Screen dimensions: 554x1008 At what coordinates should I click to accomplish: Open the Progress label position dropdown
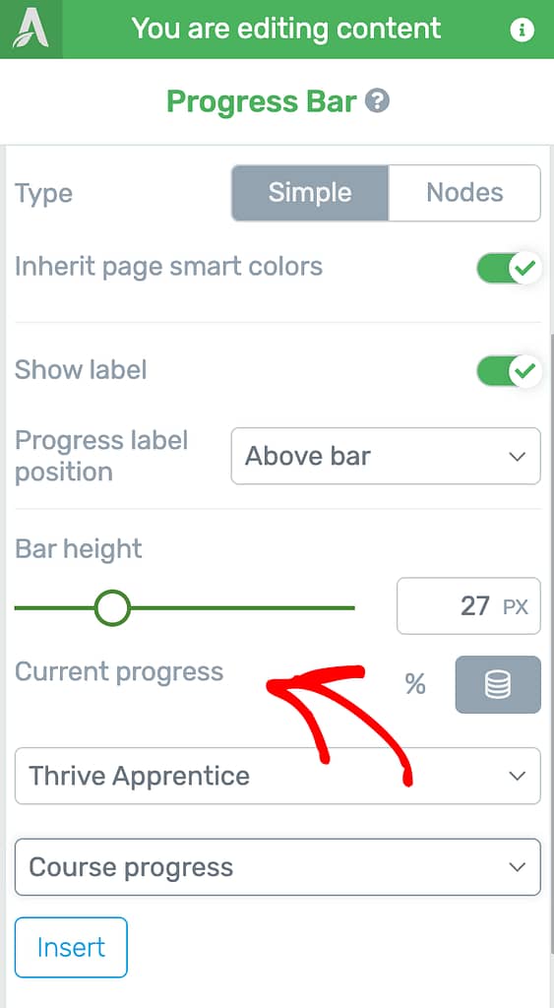[x=386, y=456]
